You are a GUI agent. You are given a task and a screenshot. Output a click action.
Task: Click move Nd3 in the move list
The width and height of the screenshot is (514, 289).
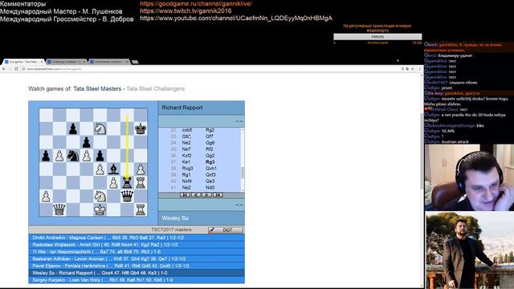tap(210, 188)
